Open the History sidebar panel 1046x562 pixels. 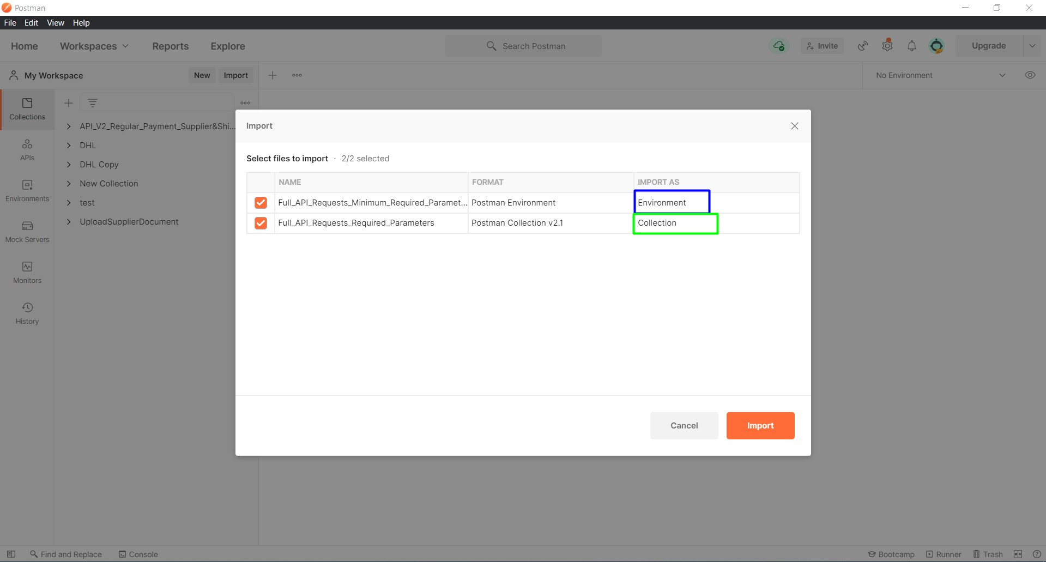coord(27,314)
